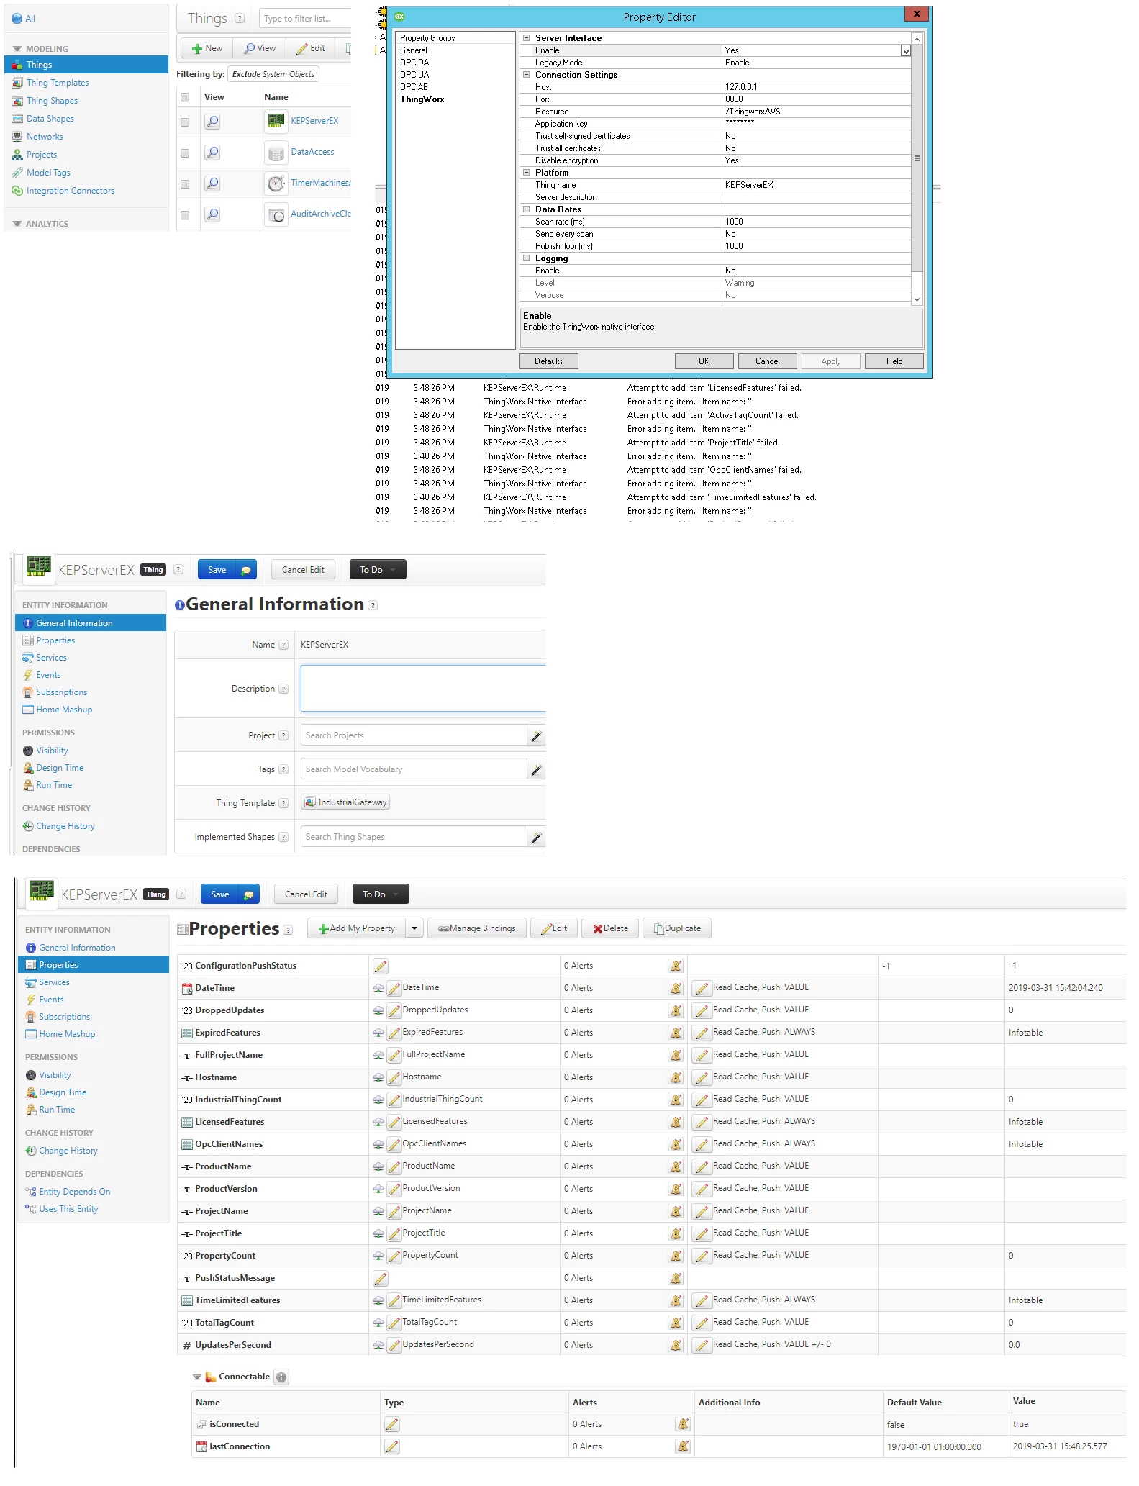This screenshot has height=1486, width=1139.
Task: Click the Name field help icon
Action: click(x=283, y=645)
